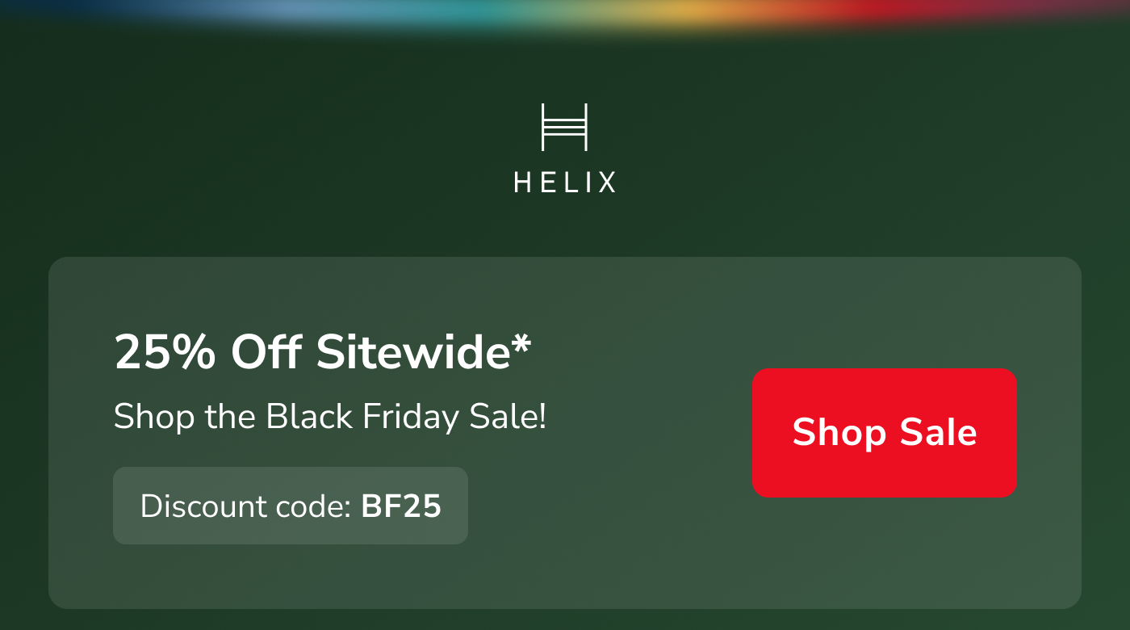Click the "25%" figure in the headline
Screen dimensions: 1130x630
pyautogui.click(x=165, y=352)
